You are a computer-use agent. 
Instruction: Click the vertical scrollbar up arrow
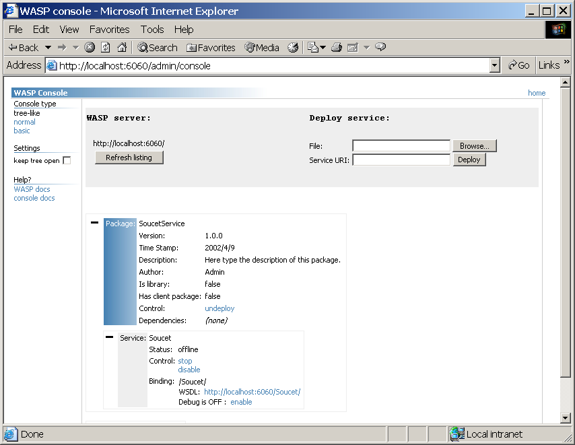[565, 82]
